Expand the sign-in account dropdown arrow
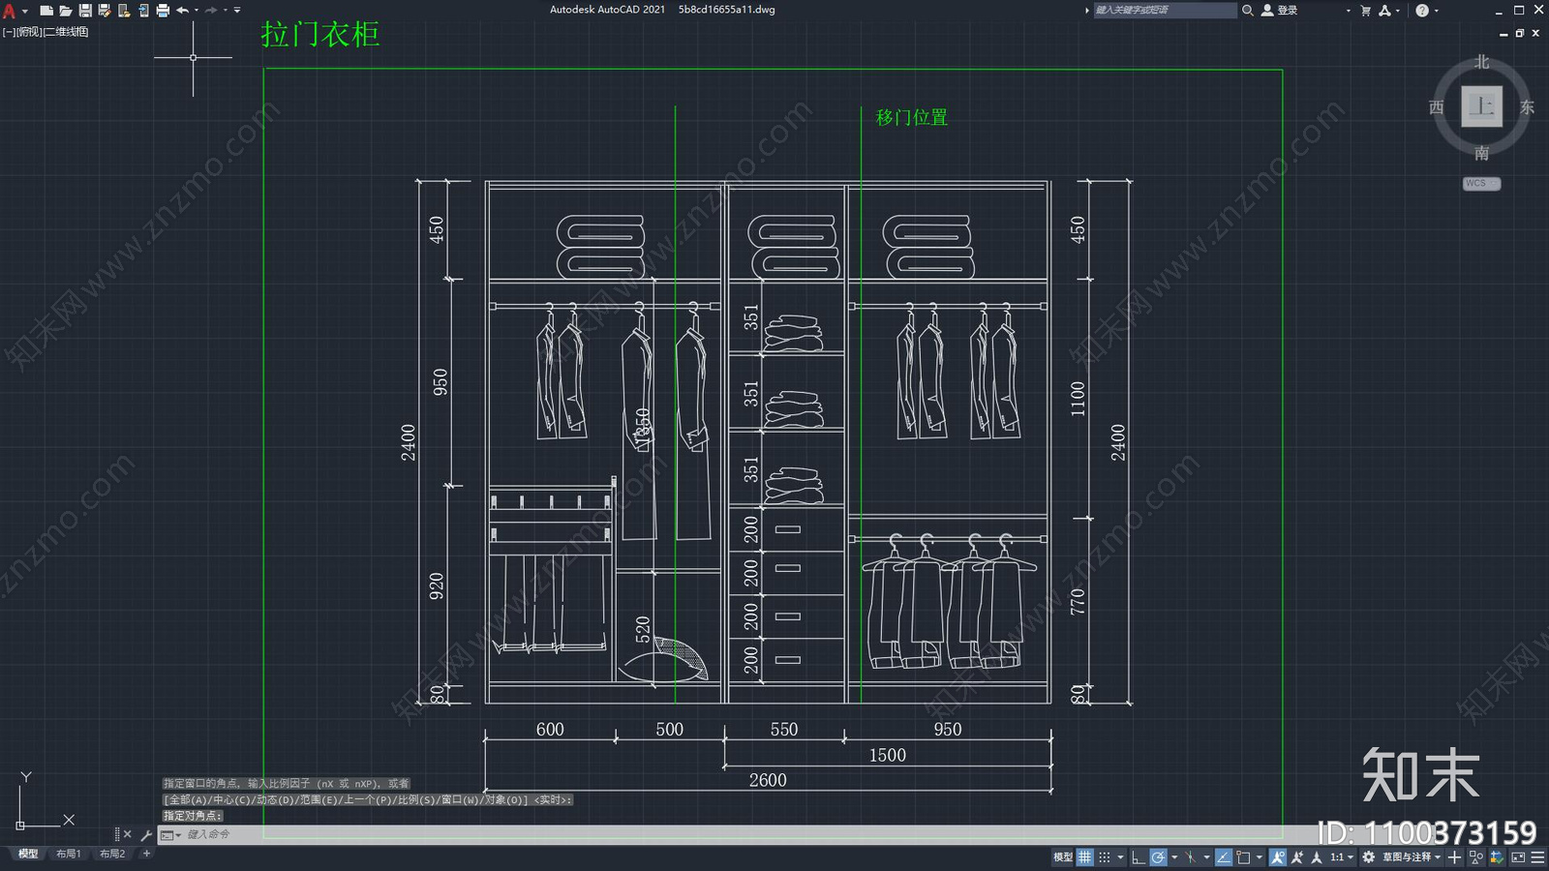Image resolution: width=1549 pixels, height=871 pixels. pos(1348,11)
